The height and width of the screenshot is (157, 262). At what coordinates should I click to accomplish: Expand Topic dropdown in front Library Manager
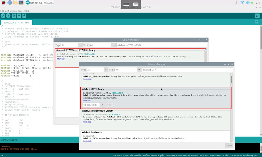[x=139, y=70]
